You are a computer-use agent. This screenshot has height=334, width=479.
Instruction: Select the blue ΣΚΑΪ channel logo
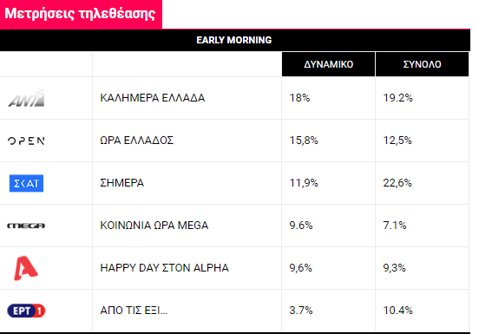click(26, 183)
